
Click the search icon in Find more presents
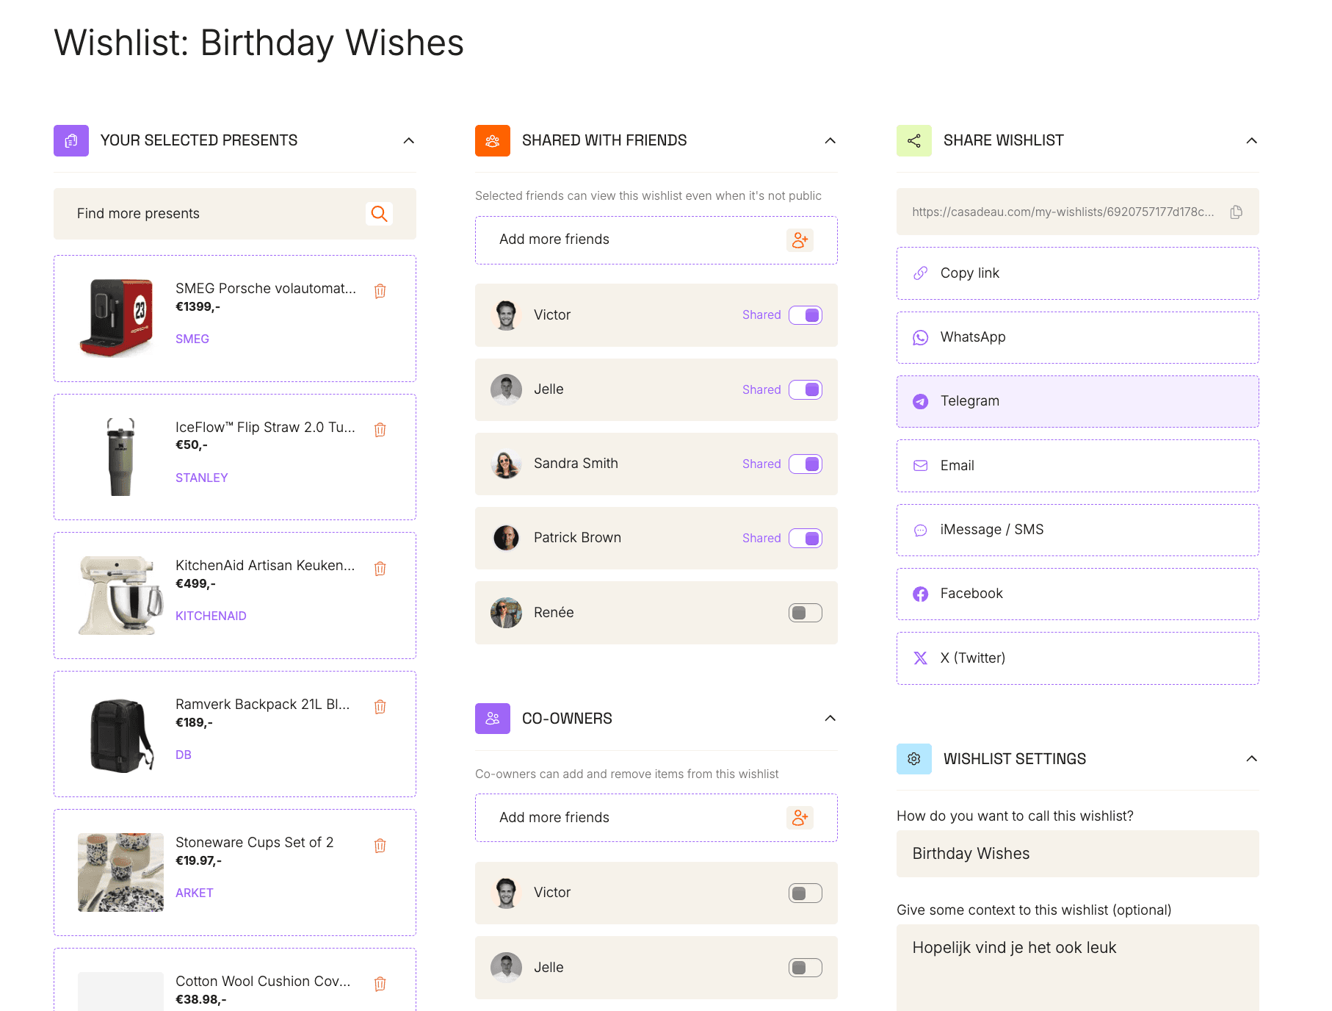[379, 214]
